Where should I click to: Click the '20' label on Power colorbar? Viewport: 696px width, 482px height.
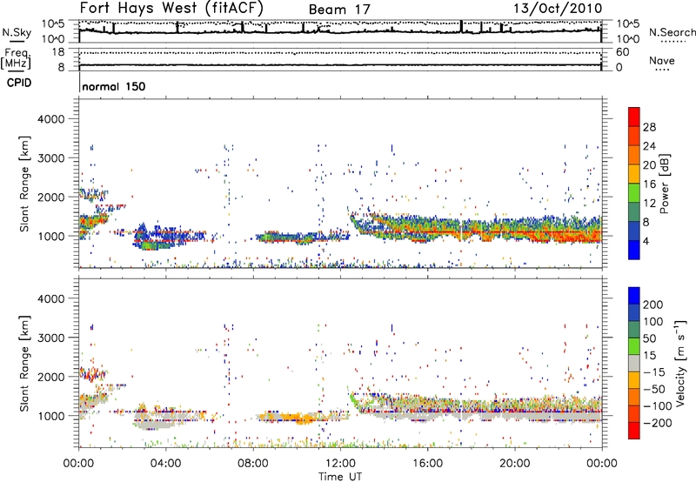click(649, 165)
